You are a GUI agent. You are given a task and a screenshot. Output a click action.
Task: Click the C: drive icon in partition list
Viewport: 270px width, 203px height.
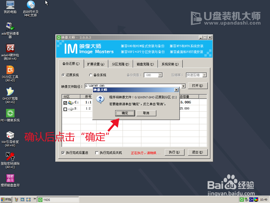71,103
